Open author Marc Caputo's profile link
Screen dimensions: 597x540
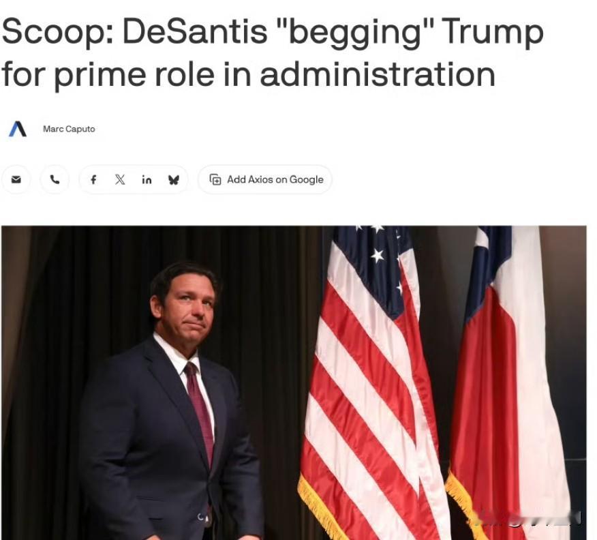pyautogui.click(x=69, y=129)
